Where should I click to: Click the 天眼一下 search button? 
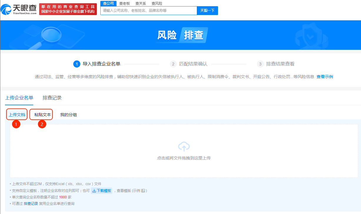pyautogui.click(x=207, y=10)
